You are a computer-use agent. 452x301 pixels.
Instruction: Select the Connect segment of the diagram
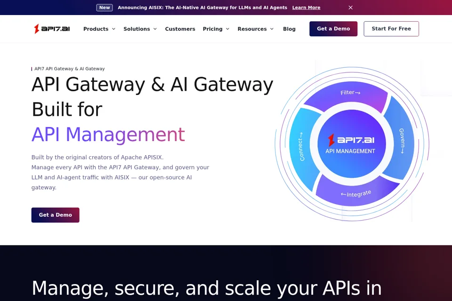click(301, 146)
